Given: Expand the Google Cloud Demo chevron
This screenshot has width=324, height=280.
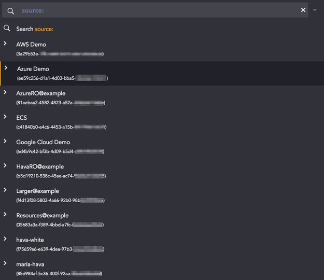Looking at the screenshot, I should click(x=5, y=141).
